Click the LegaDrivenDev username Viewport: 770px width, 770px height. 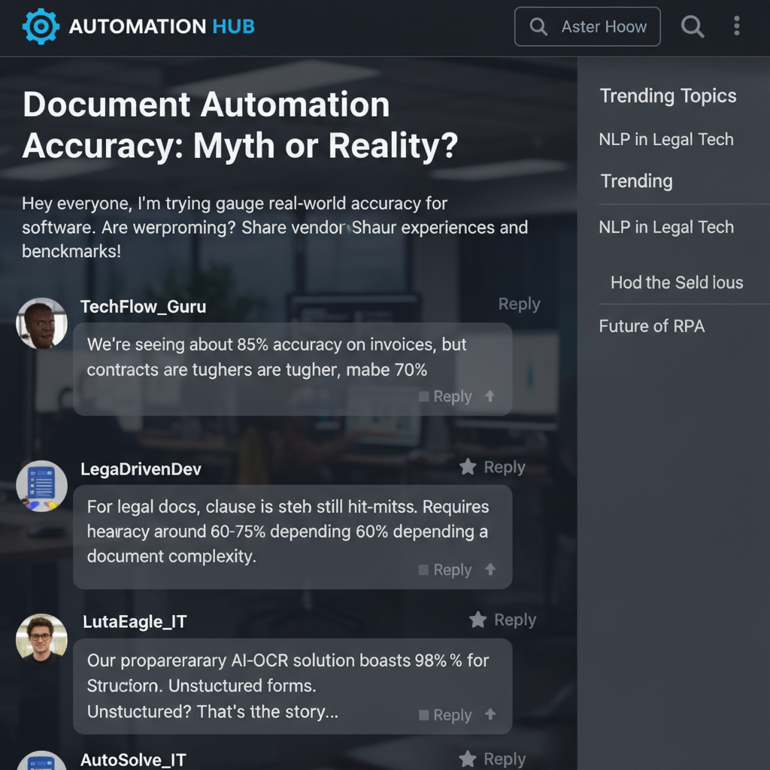pos(141,469)
